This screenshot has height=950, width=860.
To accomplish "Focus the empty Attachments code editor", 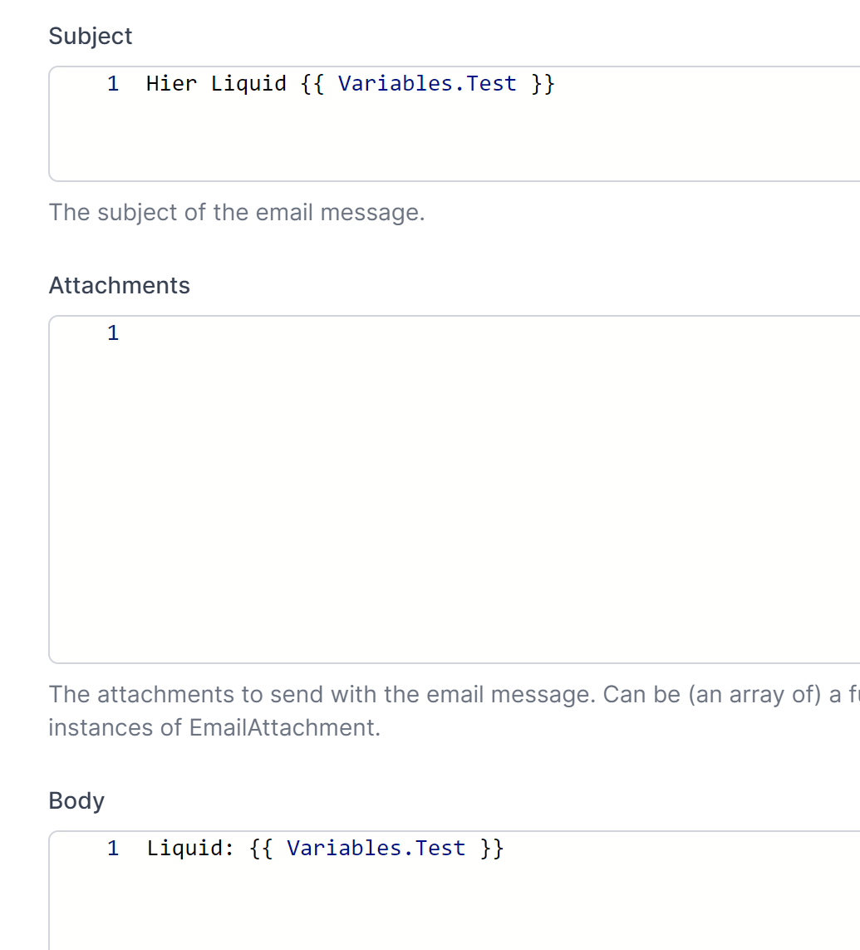I will point(455,490).
